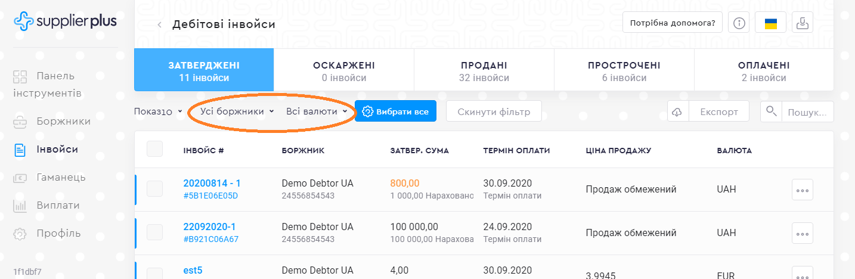The width and height of the screenshot is (855, 279).
Task: Open the Всі валюти currency dropdown
Action: (316, 111)
